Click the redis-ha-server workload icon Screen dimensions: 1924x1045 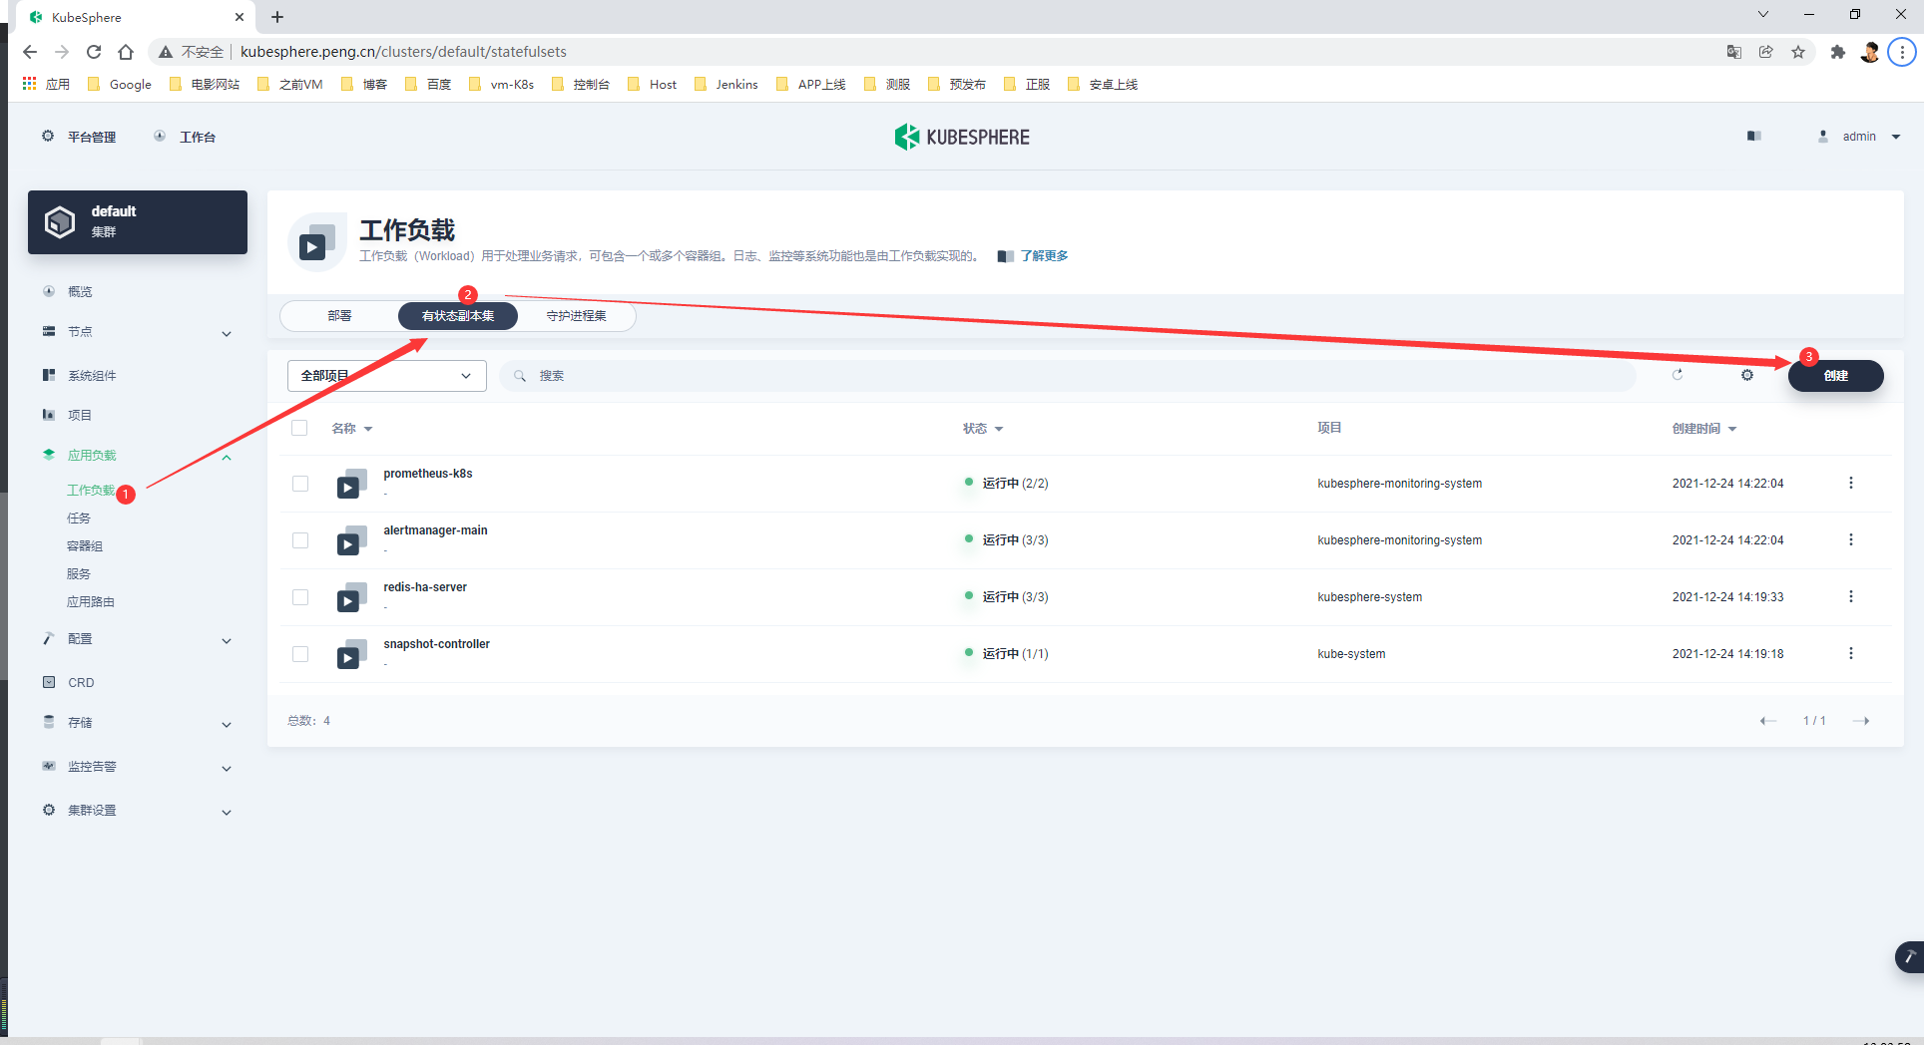coord(351,597)
